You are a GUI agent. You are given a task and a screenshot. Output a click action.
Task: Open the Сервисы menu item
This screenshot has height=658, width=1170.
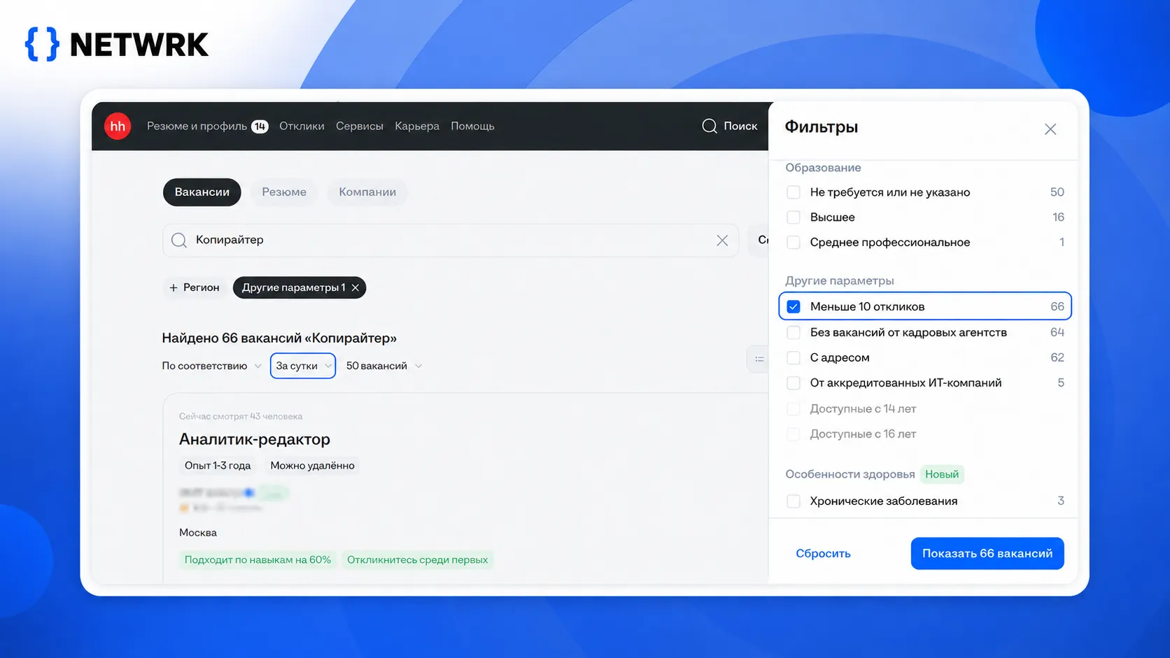pos(360,127)
